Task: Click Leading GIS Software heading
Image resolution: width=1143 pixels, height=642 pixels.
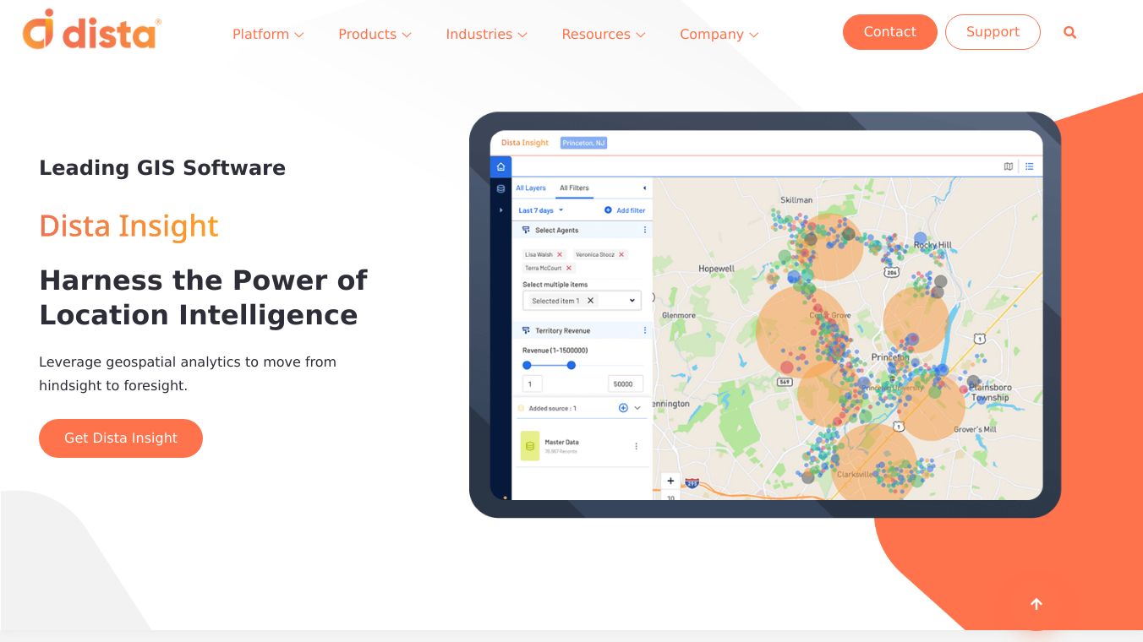Action: (162, 167)
